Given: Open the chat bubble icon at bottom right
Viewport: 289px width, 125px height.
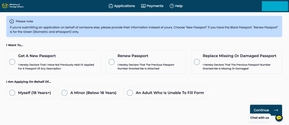Looking at the screenshot, I should (279, 118).
